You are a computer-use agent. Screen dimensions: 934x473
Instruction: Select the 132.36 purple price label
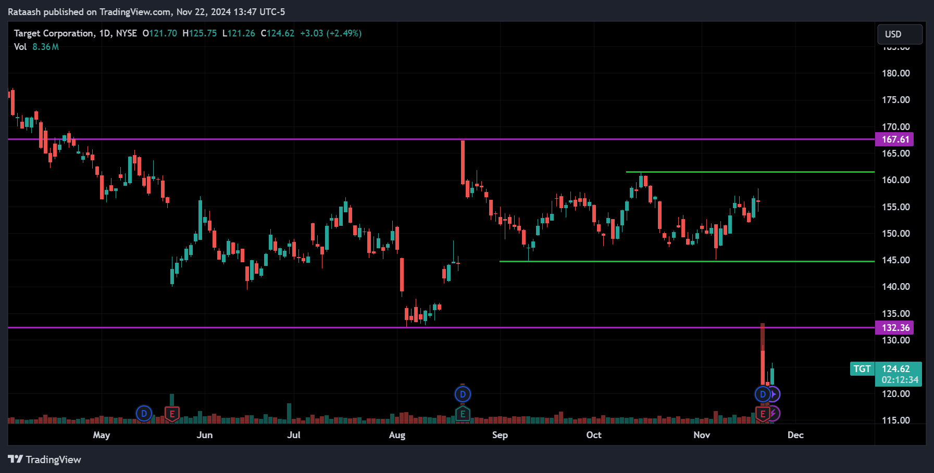(894, 328)
